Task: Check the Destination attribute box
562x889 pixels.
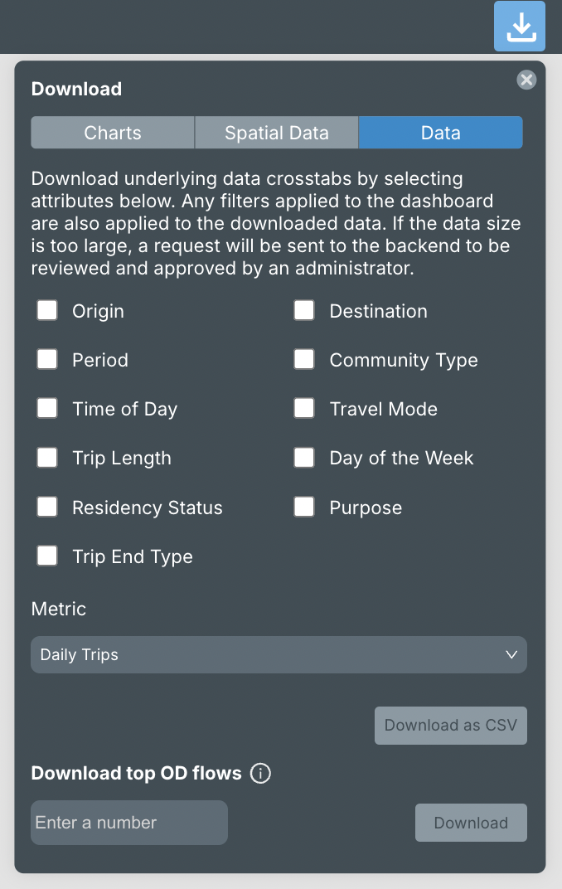Action: click(304, 311)
